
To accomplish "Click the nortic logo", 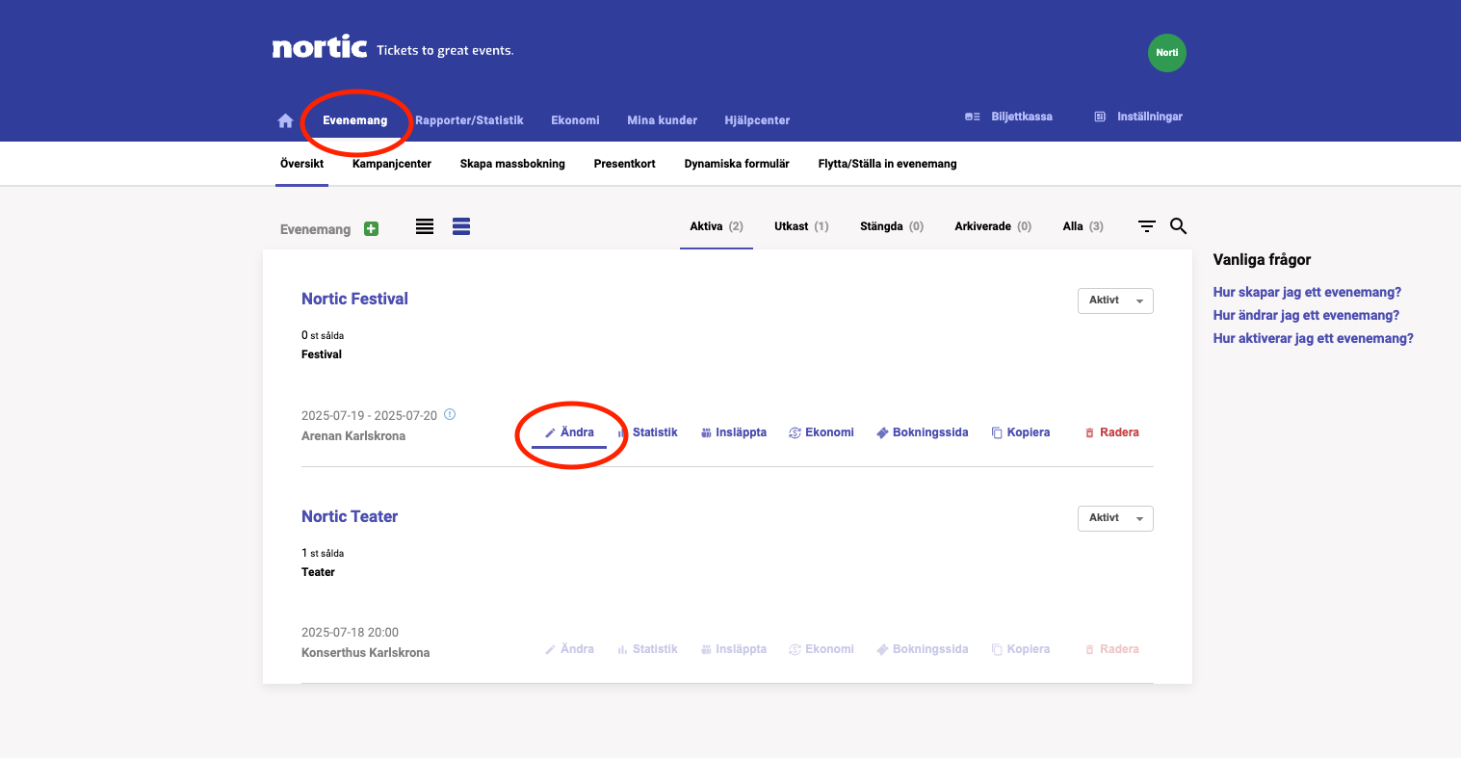I will coord(320,48).
